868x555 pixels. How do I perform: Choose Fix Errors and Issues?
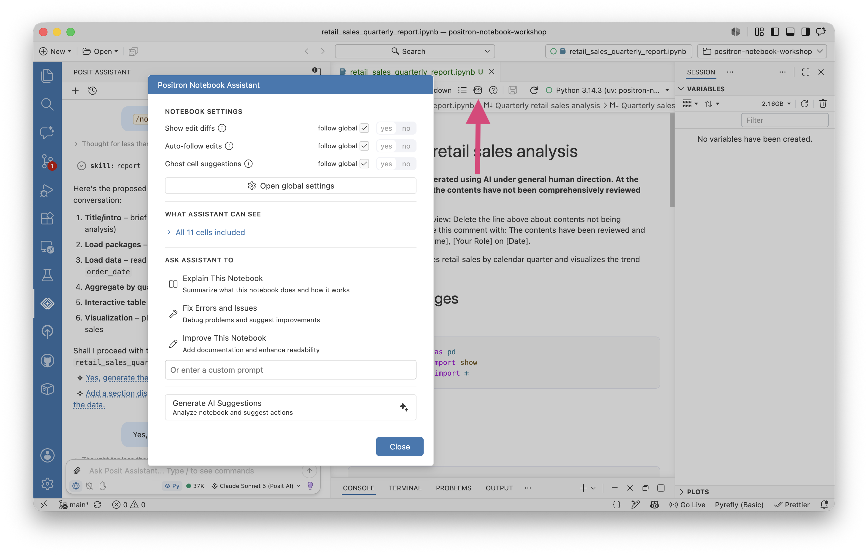[x=291, y=314]
